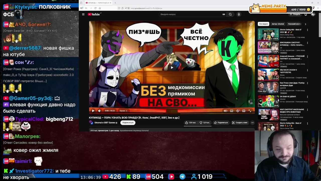Close the КУПИКОД browser tab

[110, 3]
